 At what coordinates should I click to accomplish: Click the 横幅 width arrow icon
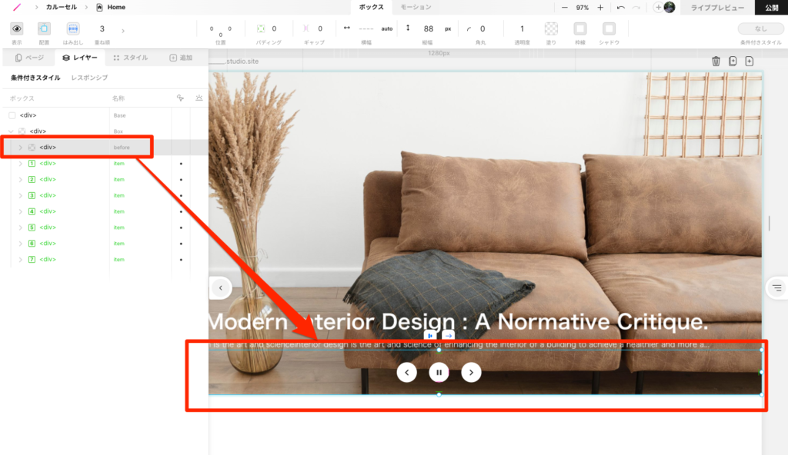tap(347, 28)
